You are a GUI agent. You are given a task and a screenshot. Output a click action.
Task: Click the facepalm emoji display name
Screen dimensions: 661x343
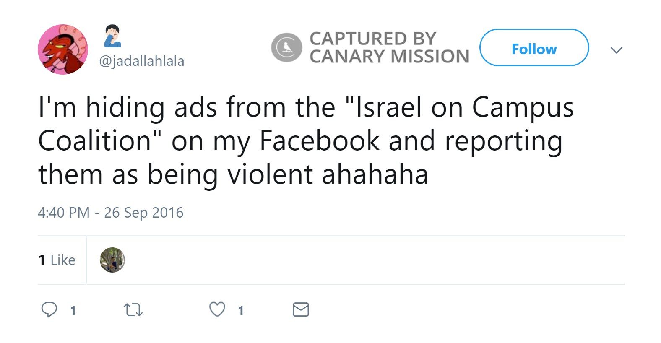[x=112, y=36]
